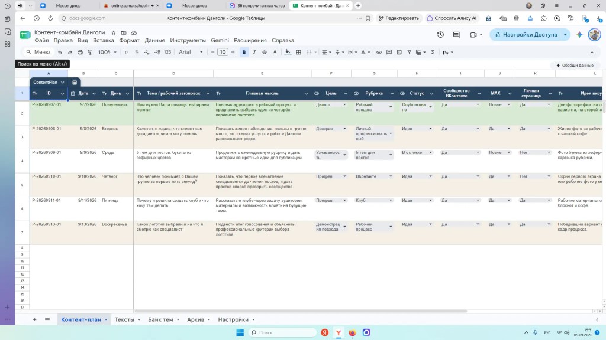Toggle italic formatting
This screenshot has height=340, width=606.
[x=254, y=53]
